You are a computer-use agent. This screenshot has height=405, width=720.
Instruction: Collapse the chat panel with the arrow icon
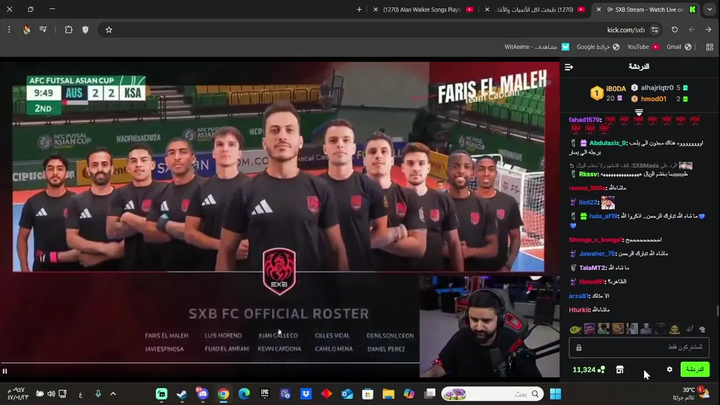569,67
